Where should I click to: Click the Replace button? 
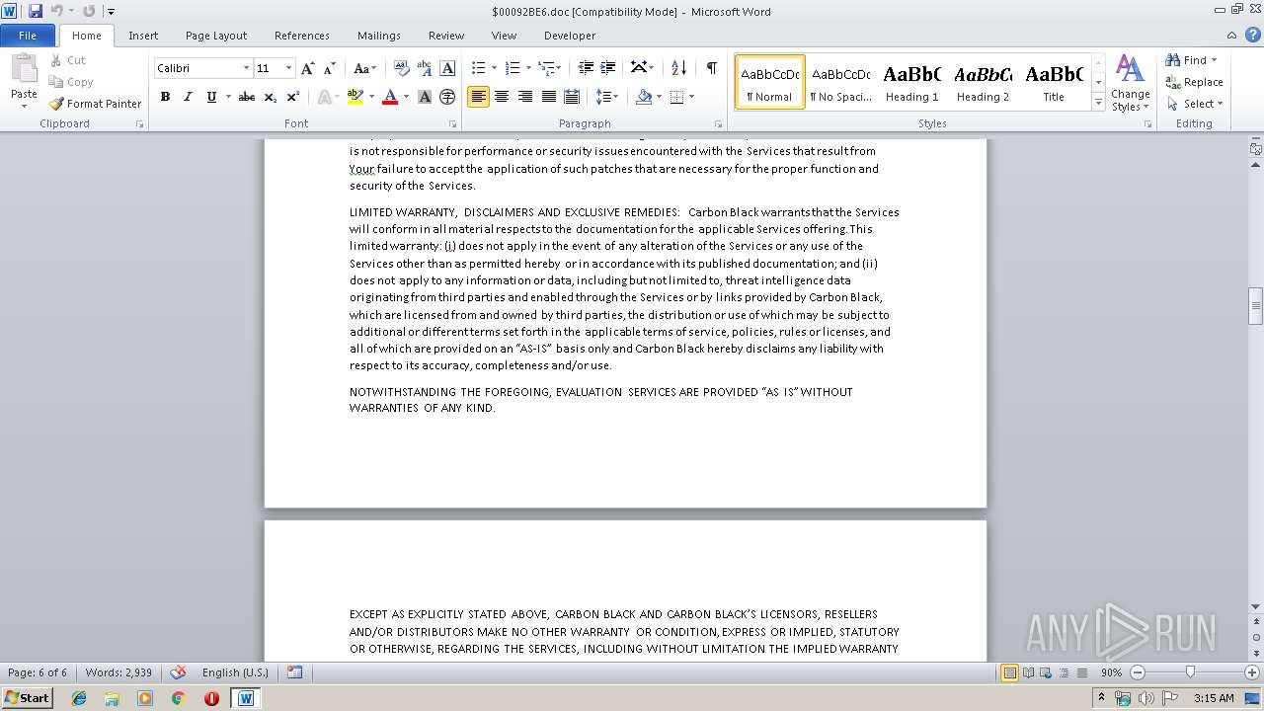pyautogui.click(x=1194, y=82)
